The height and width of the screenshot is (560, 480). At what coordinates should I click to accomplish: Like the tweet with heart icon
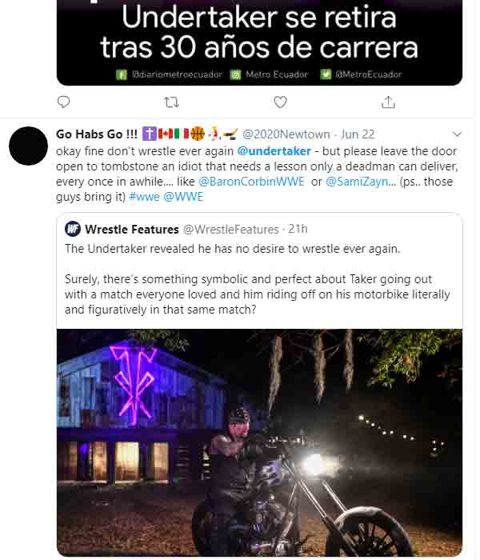click(280, 102)
